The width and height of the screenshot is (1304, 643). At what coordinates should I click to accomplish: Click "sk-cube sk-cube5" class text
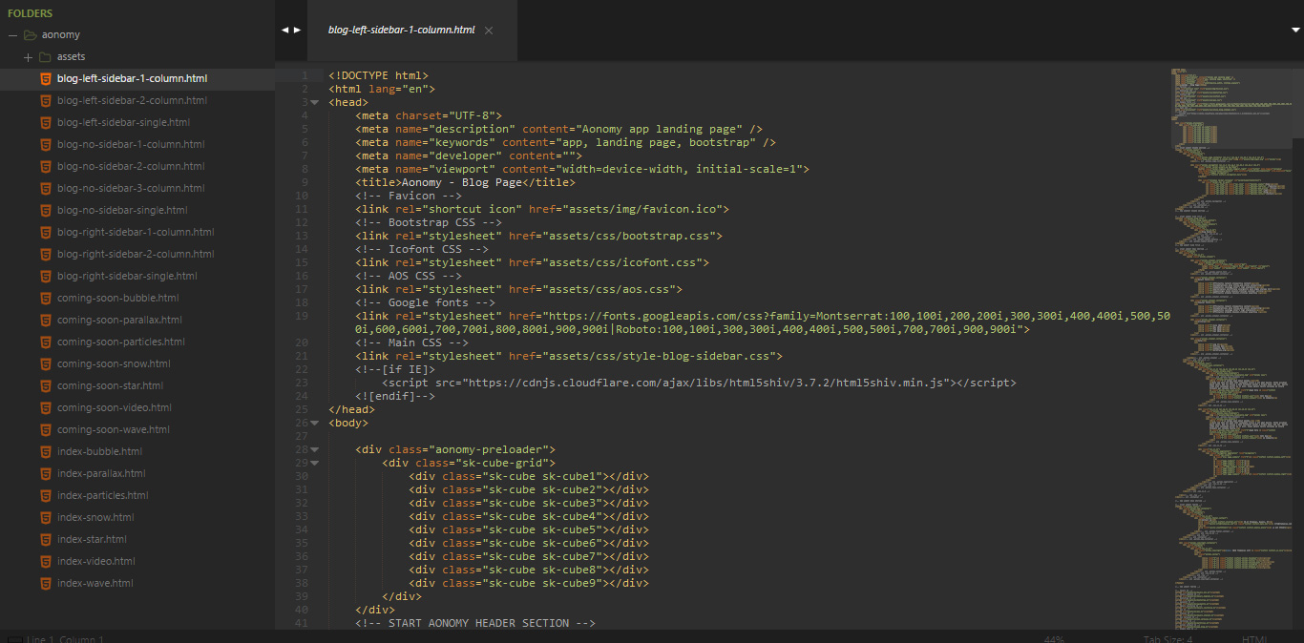544,529
